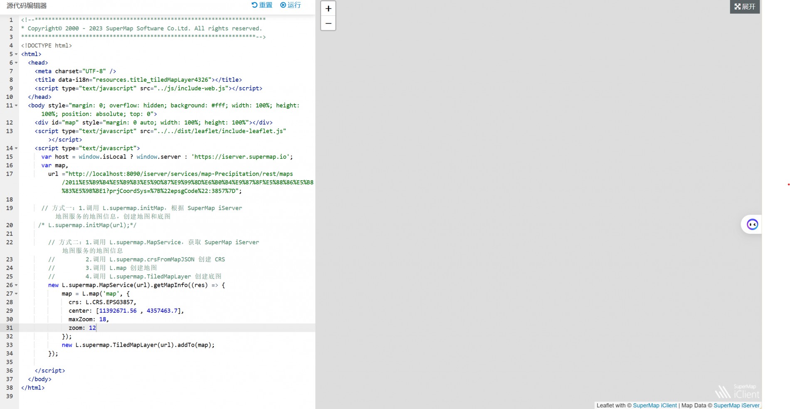This screenshot has height=409, width=790.
Task: Click the closing </script> tag on line 36
Action: pyautogui.click(x=50, y=371)
